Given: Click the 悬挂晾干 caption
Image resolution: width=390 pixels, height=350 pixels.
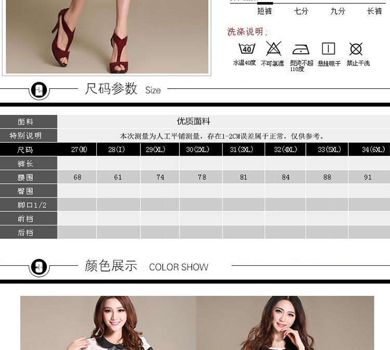Looking at the screenshot, I should pyautogui.click(x=329, y=63).
